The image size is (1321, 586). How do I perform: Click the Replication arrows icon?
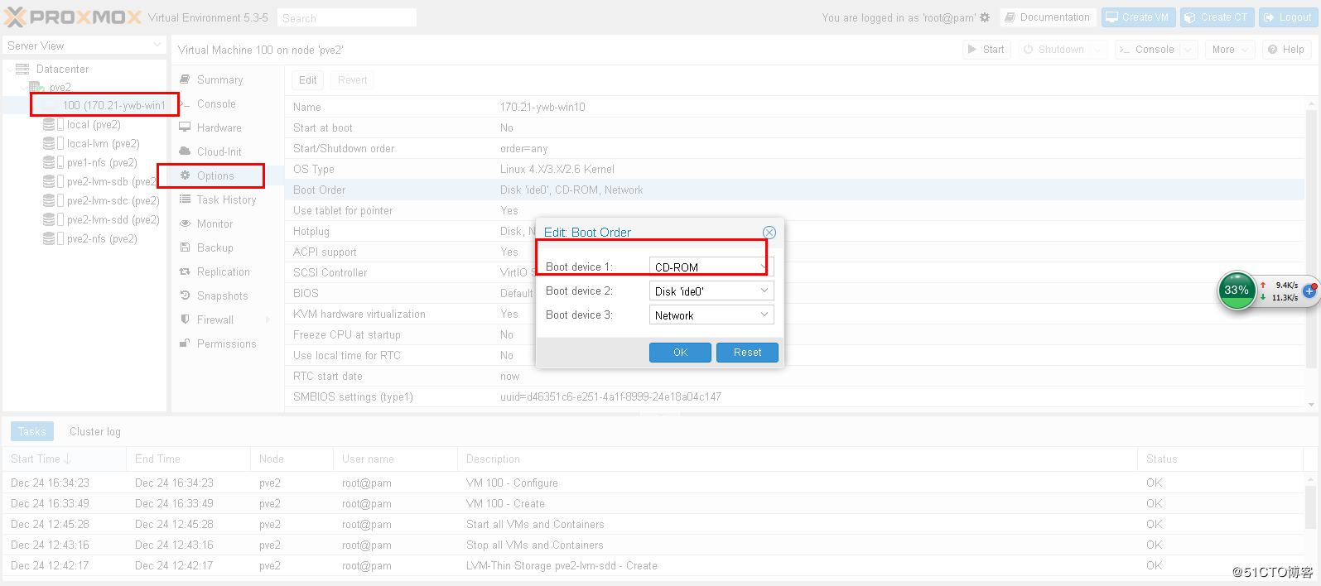(185, 272)
